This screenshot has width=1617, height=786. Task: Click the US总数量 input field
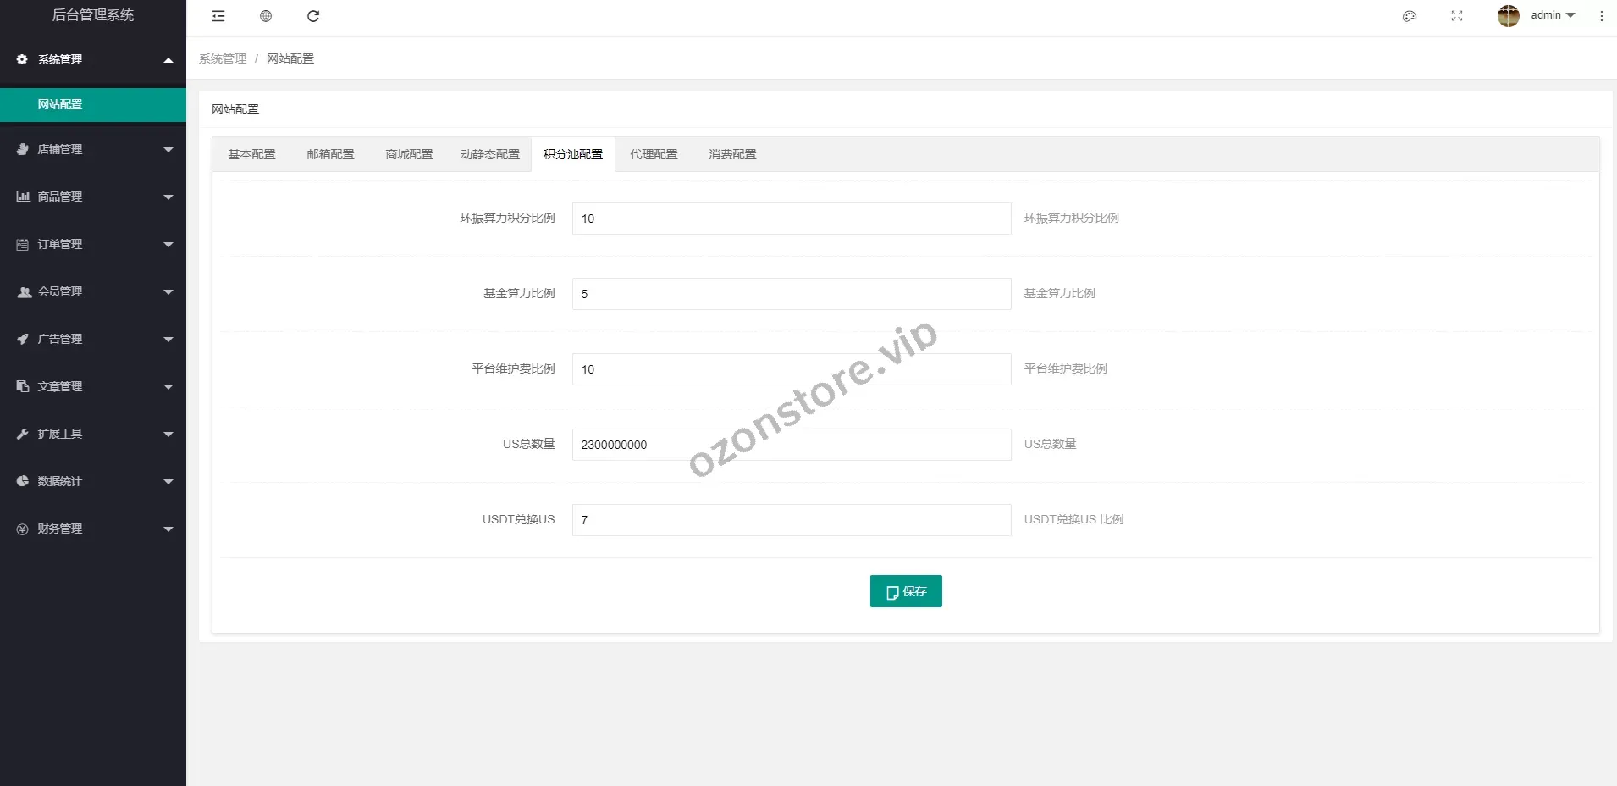[791, 445]
